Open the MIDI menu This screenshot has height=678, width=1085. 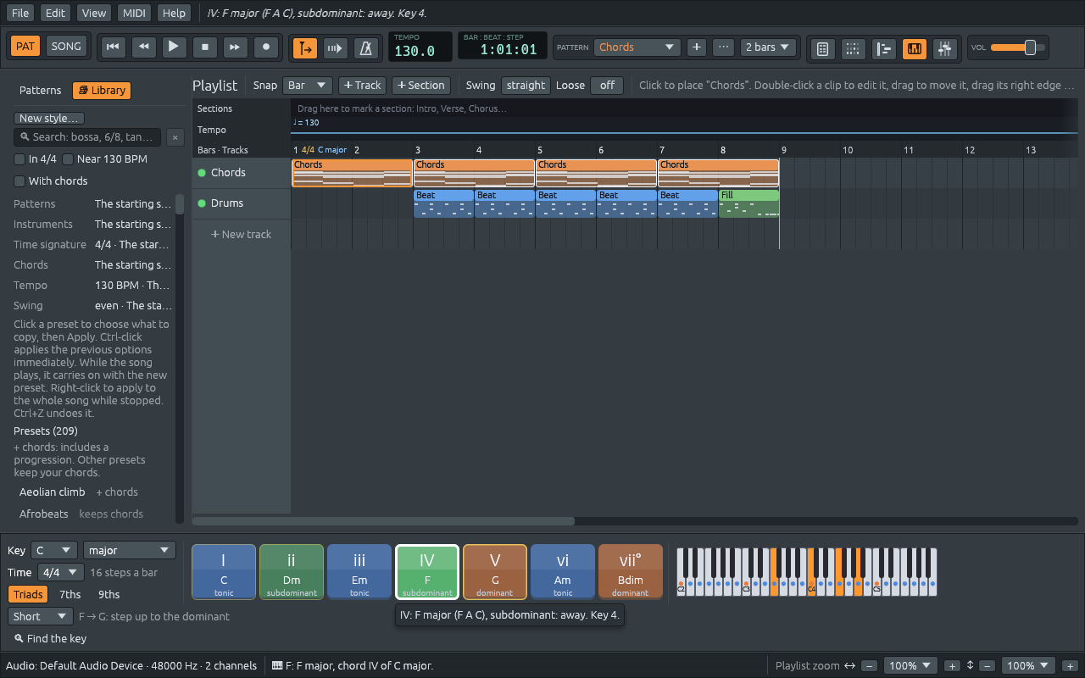[x=134, y=14]
